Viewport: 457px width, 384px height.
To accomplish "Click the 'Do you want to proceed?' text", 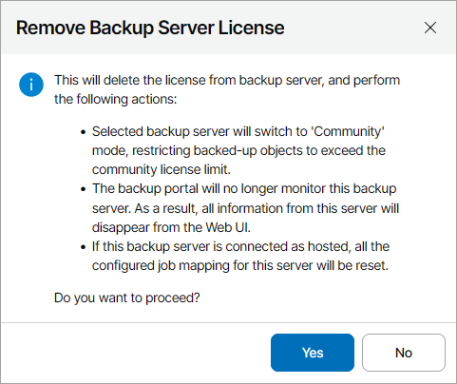I will pyautogui.click(x=127, y=298).
